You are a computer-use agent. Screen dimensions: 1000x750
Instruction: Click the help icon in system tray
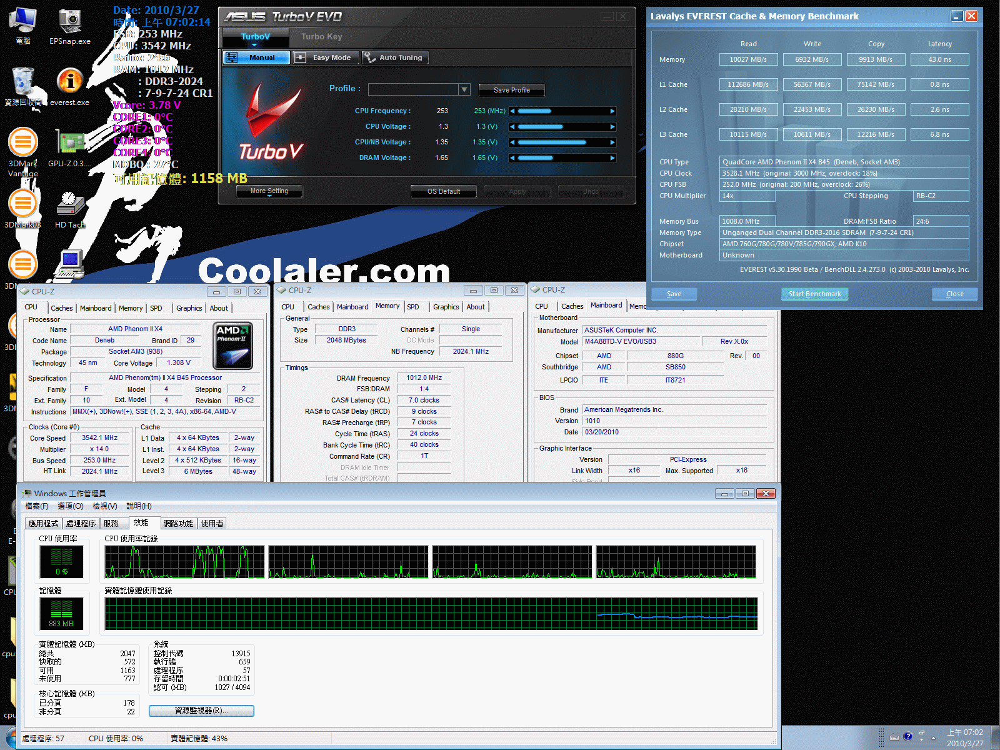coord(908,736)
